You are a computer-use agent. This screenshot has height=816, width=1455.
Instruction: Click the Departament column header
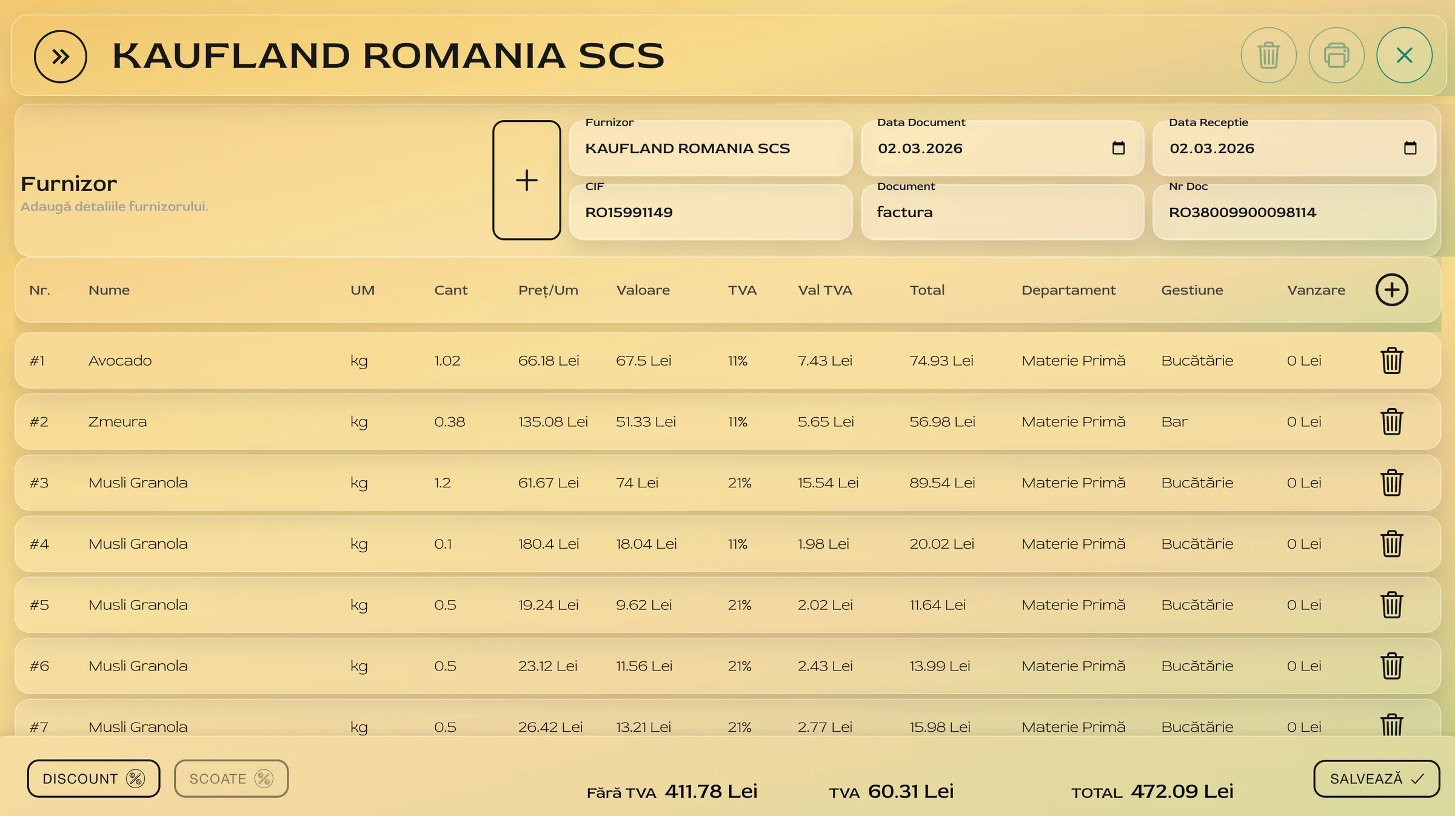[x=1068, y=290]
